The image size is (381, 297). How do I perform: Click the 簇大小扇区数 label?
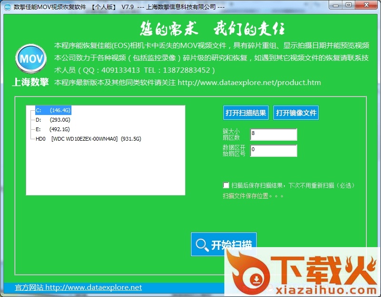tap(231, 134)
